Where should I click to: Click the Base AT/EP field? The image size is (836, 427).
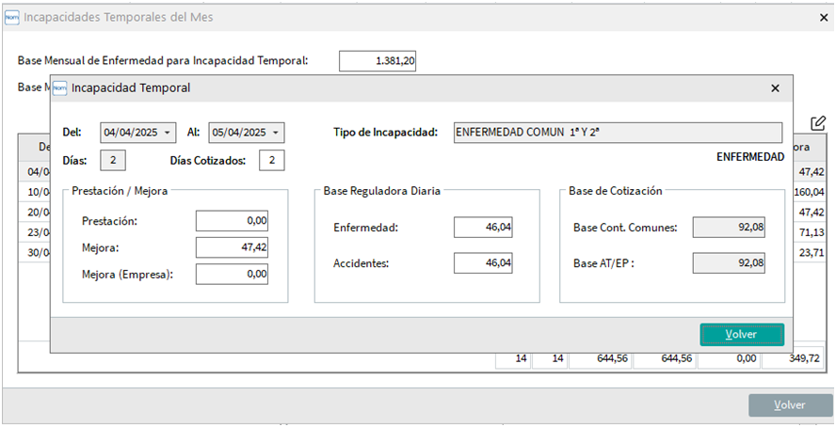click(729, 264)
